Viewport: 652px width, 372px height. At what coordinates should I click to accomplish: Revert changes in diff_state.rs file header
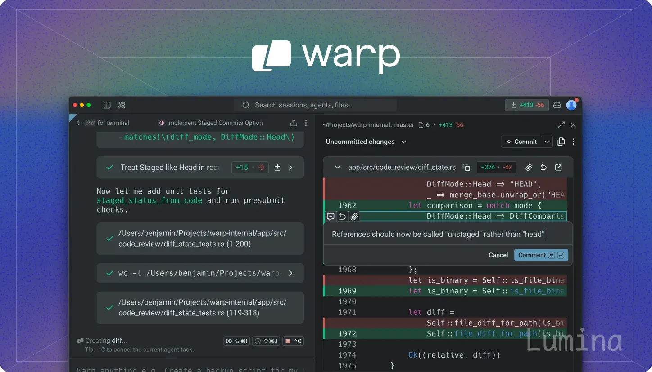pos(543,167)
